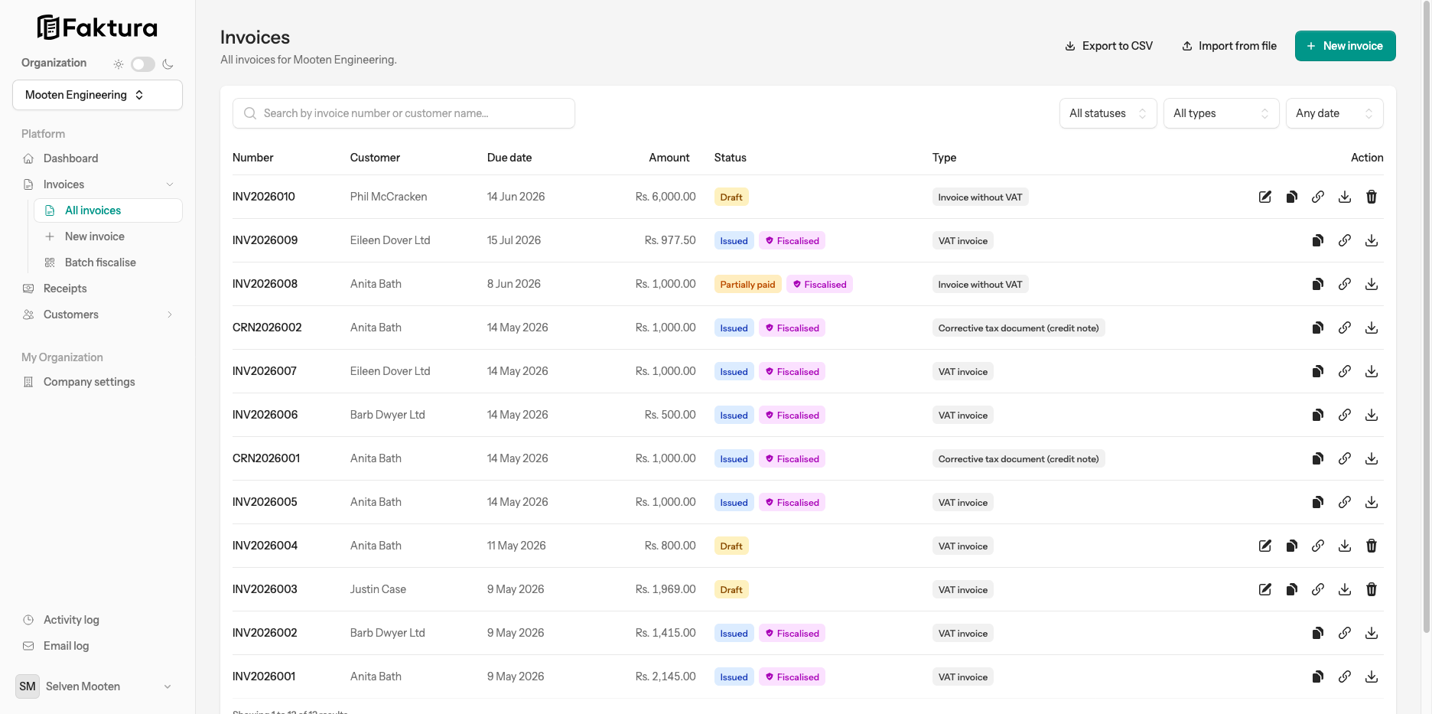Open the Mooten Engineering organization selector
This screenshot has width=1432, height=714.
(x=97, y=95)
